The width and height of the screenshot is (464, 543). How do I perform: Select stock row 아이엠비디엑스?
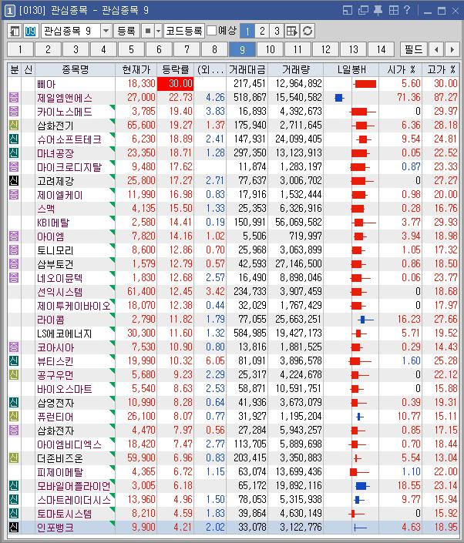point(234,444)
